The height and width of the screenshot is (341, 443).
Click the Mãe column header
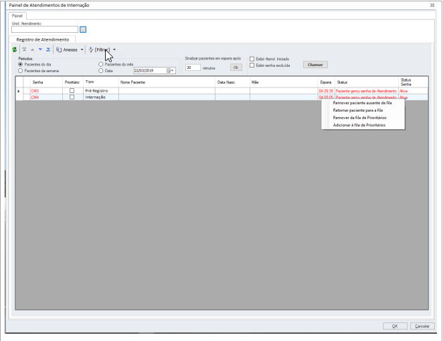tap(284, 82)
